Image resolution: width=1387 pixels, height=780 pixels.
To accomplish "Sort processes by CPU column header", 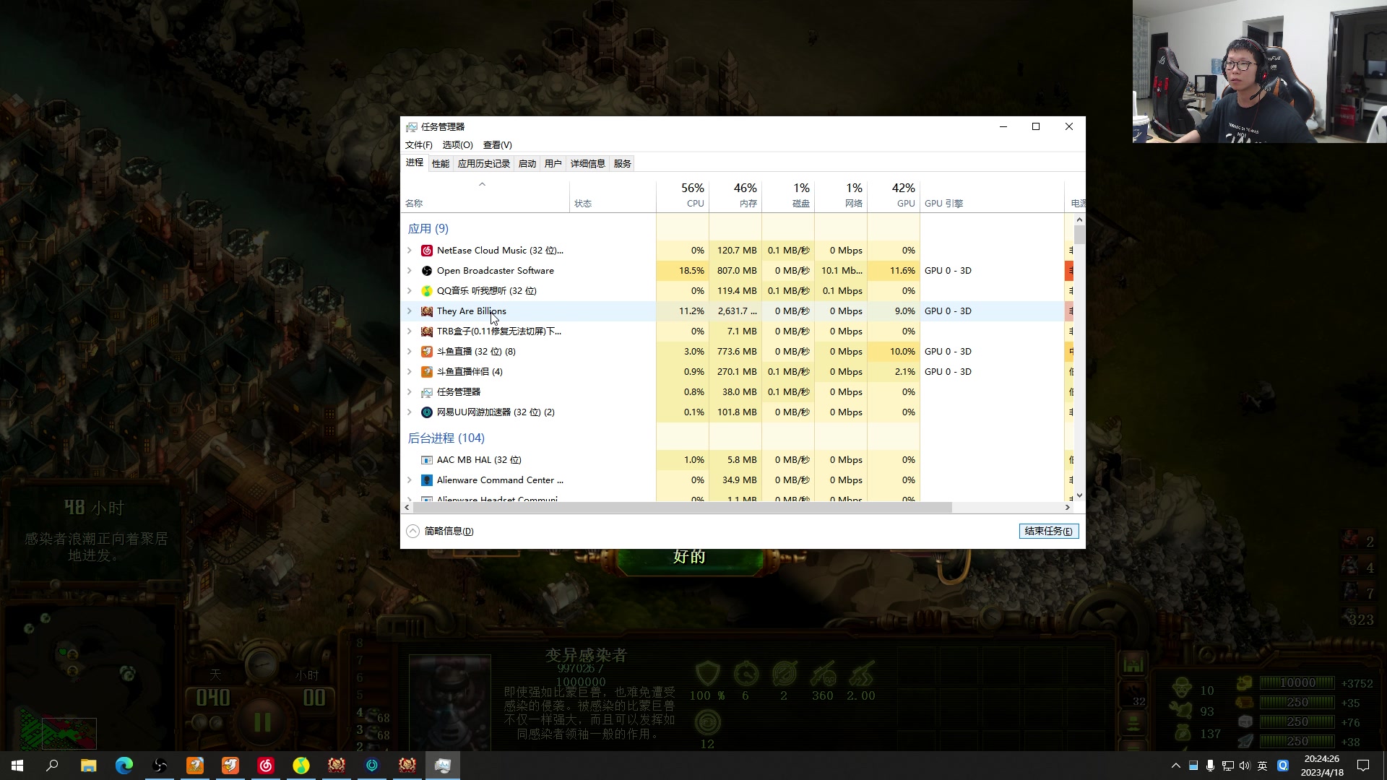I will coord(683,195).
